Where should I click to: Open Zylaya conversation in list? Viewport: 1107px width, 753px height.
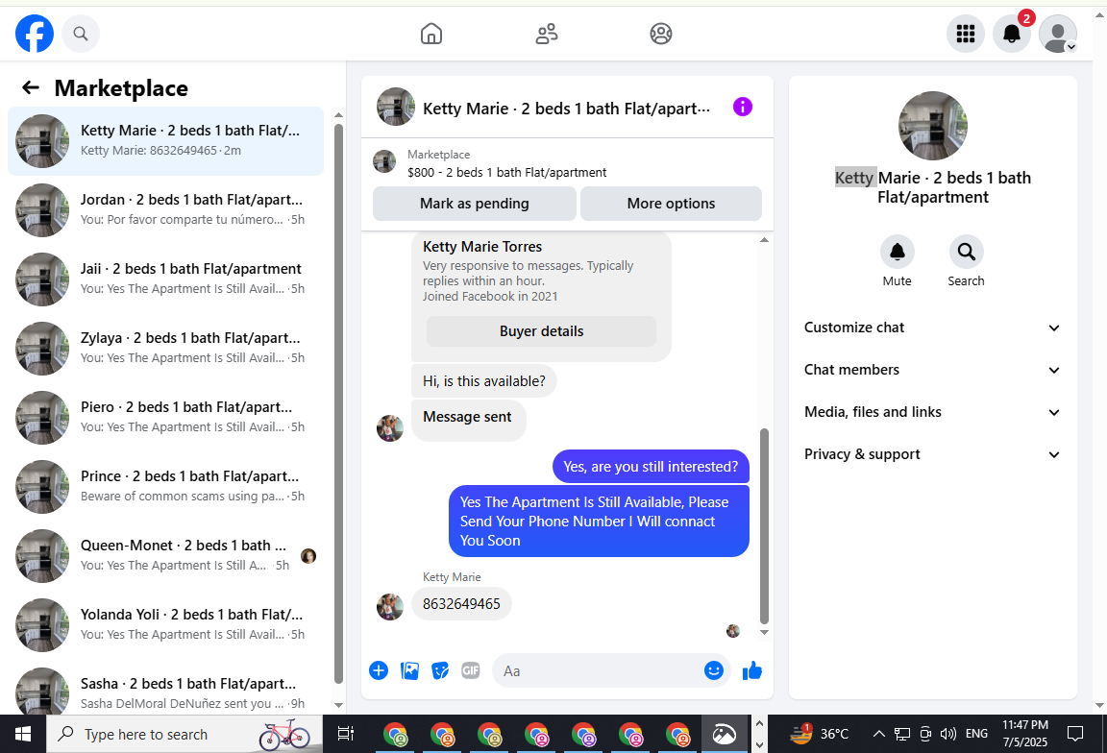click(166, 349)
